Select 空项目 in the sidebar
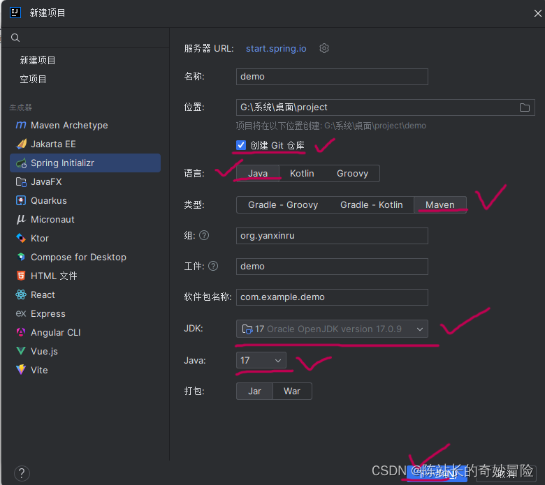Viewport: 545px width, 485px height. pos(33,79)
